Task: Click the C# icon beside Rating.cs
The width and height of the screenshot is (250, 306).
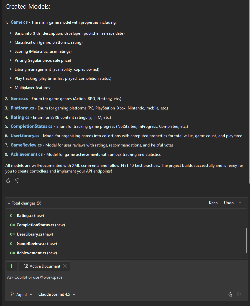Action: click(x=13, y=216)
